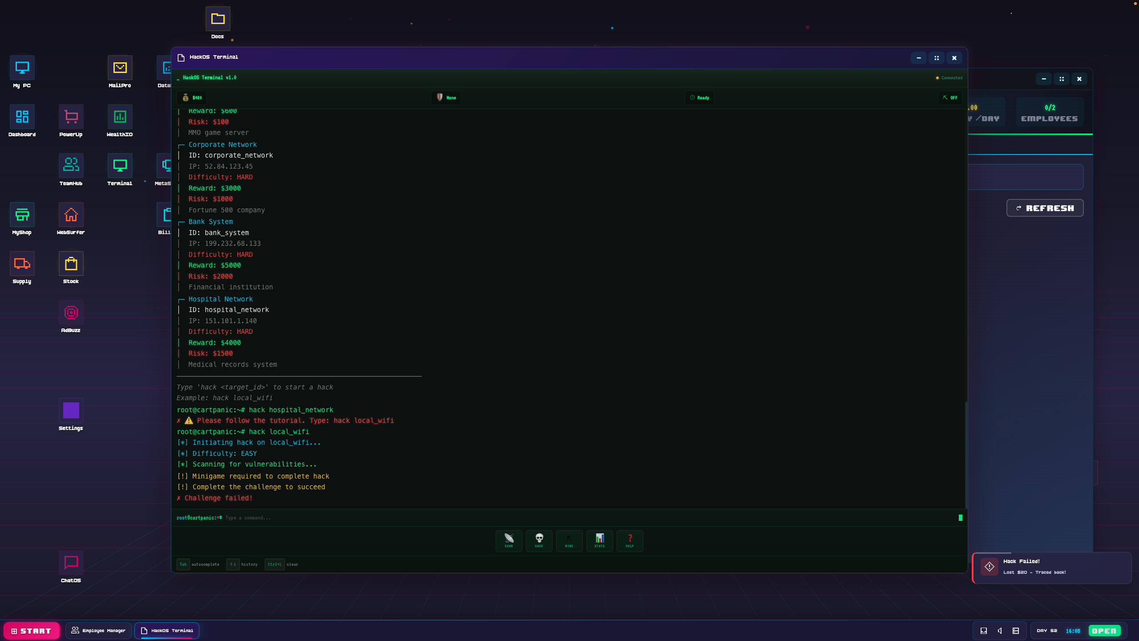Click the REFRESH button
Image resolution: width=1139 pixels, height=641 pixels.
(1045, 208)
